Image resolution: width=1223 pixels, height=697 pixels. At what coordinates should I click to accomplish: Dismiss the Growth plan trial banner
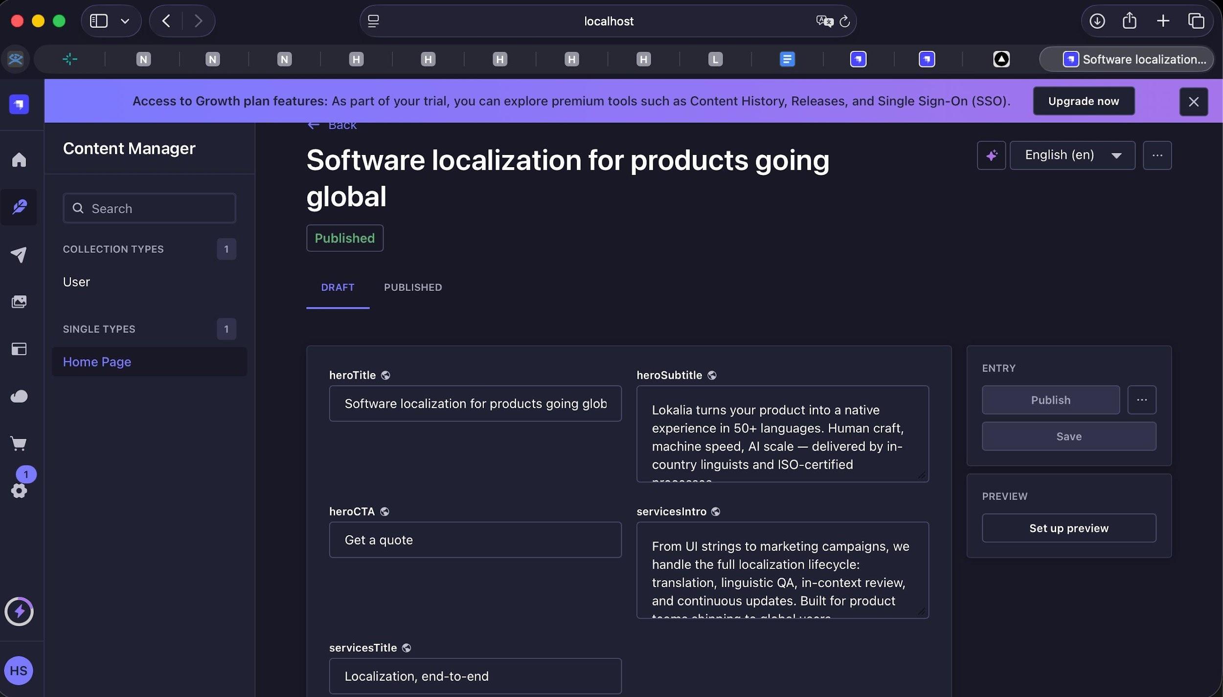click(1194, 102)
